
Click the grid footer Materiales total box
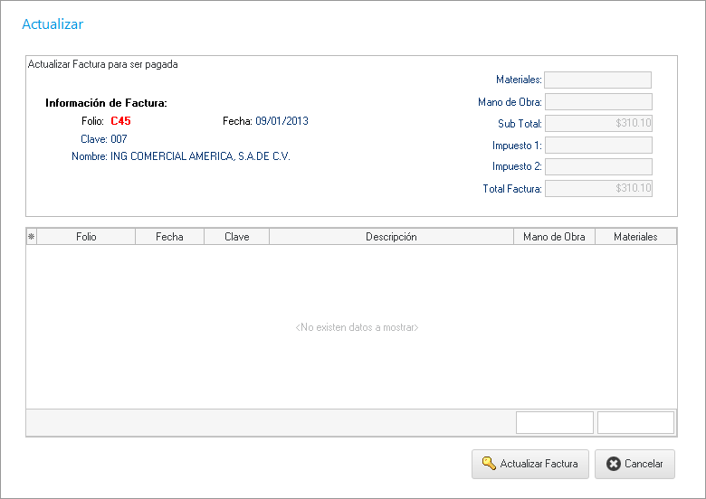635,422
